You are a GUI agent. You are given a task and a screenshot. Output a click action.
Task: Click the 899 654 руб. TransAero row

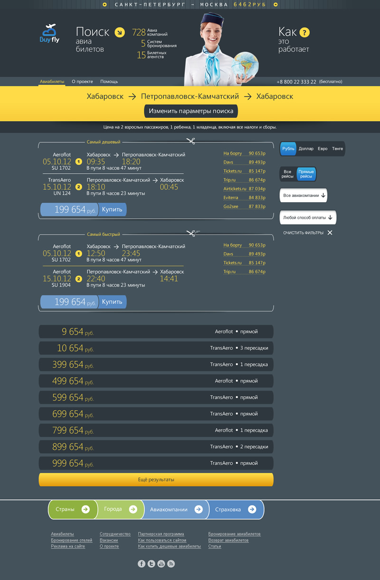[156, 447]
